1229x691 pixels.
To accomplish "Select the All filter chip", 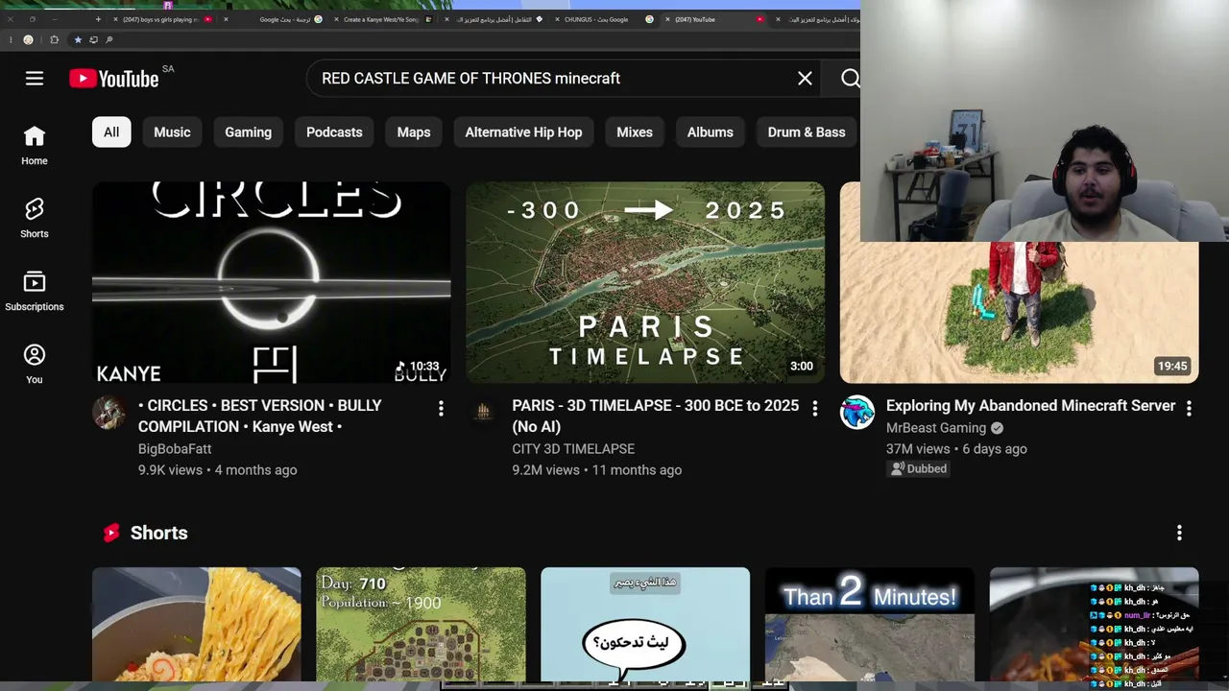I will (x=111, y=132).
